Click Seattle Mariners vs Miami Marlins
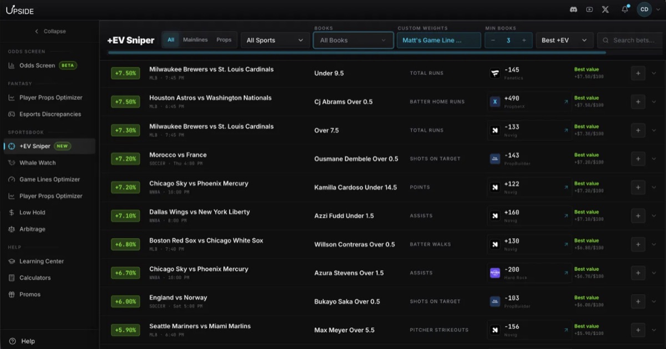Screen dimensions: 666x349 (200, 326)
